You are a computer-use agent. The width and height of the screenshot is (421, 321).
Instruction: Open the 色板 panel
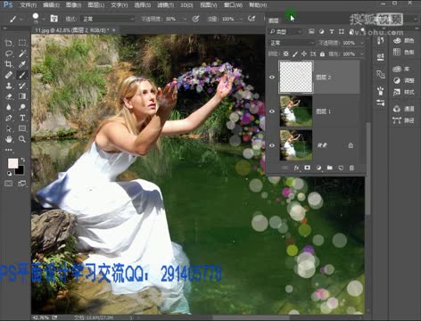(x=403, y=53)
